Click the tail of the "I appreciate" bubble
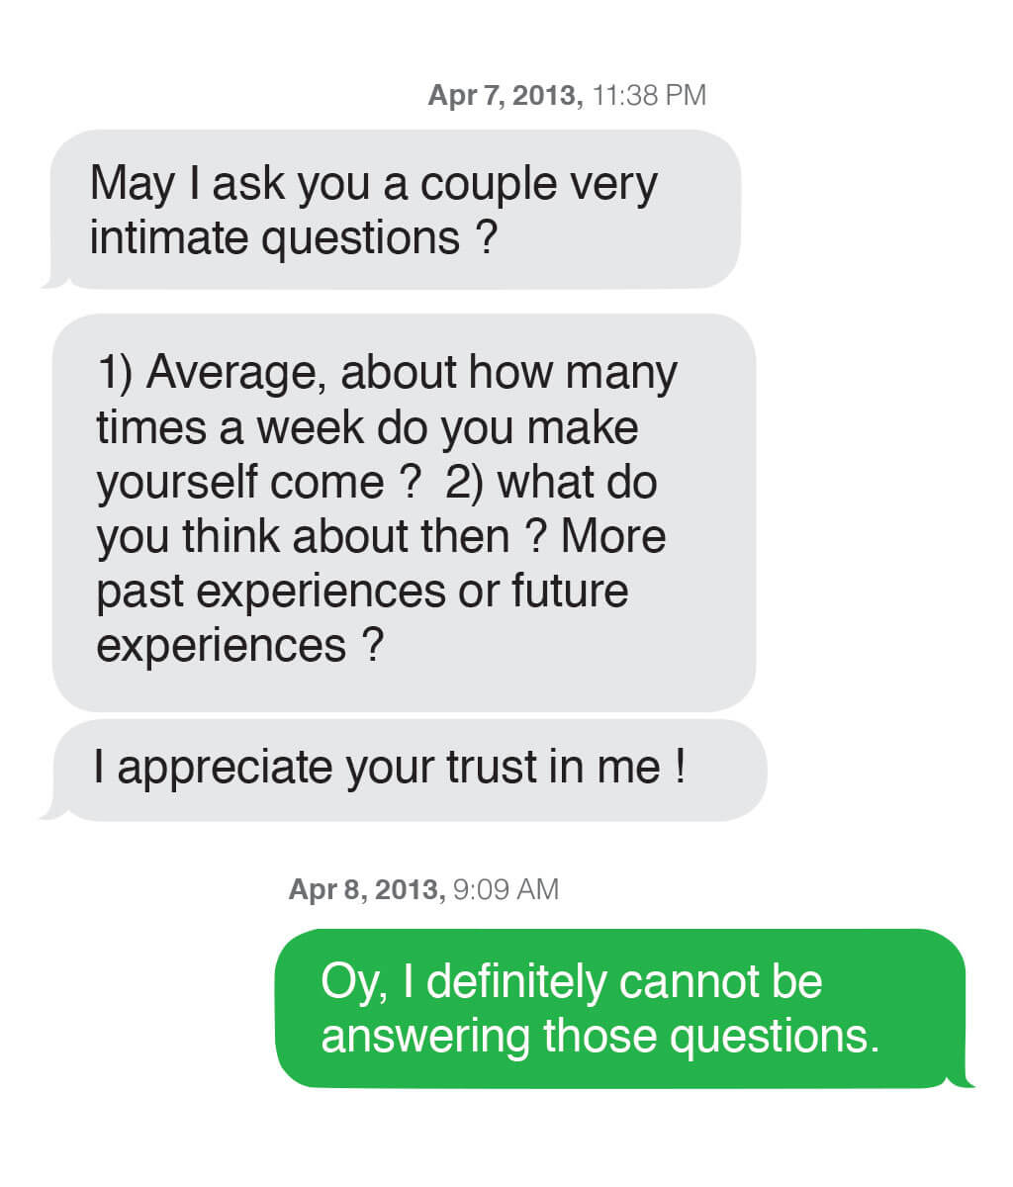Viewport: 1013px width, 1187px height. [52, 812]
